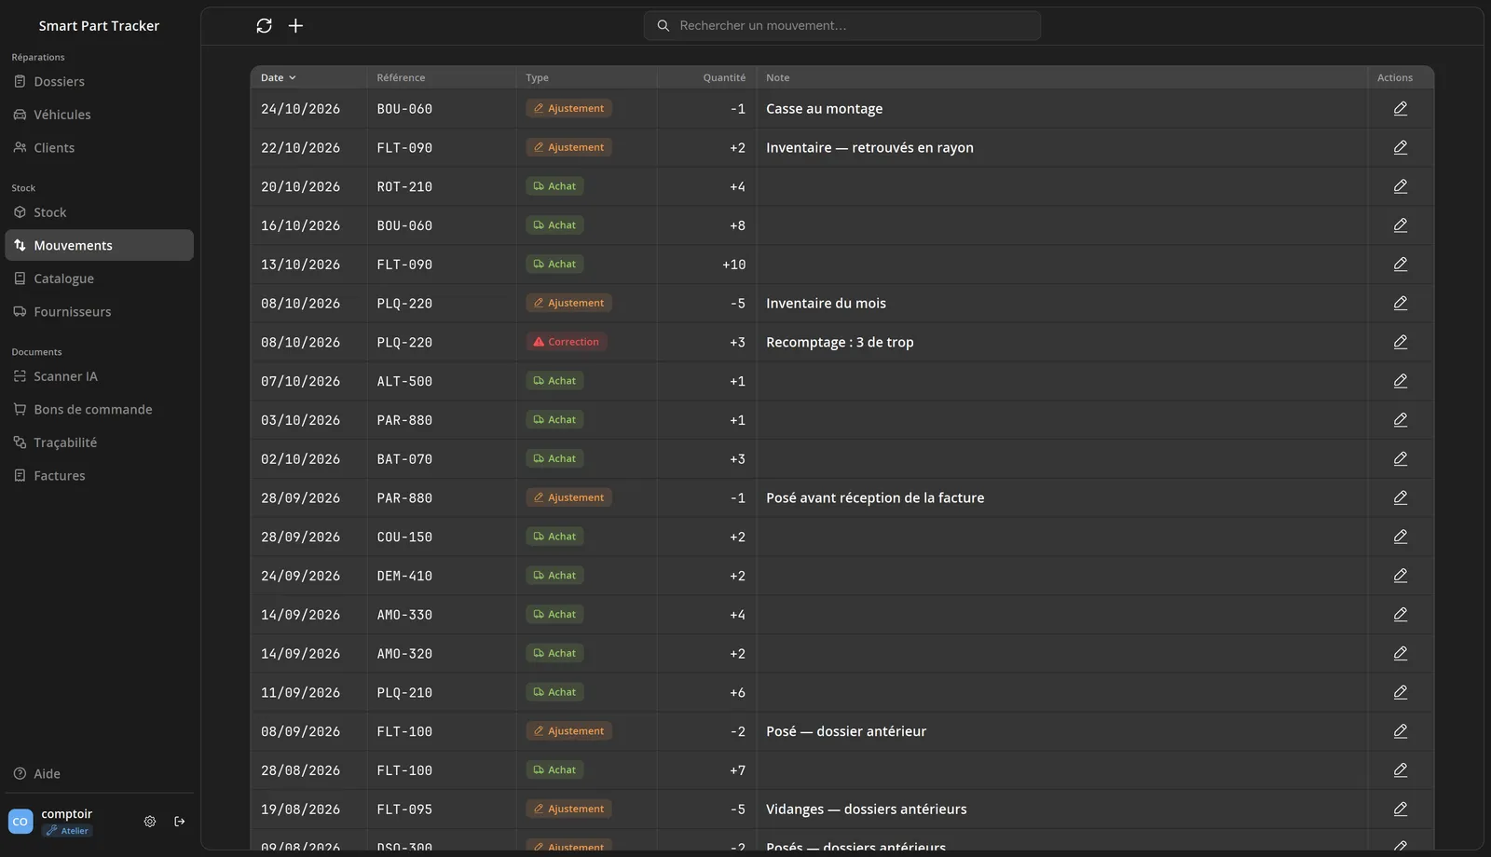The image size is (1491, 857).
Task: Open Bons de commande
Action: tap(99, 410)
